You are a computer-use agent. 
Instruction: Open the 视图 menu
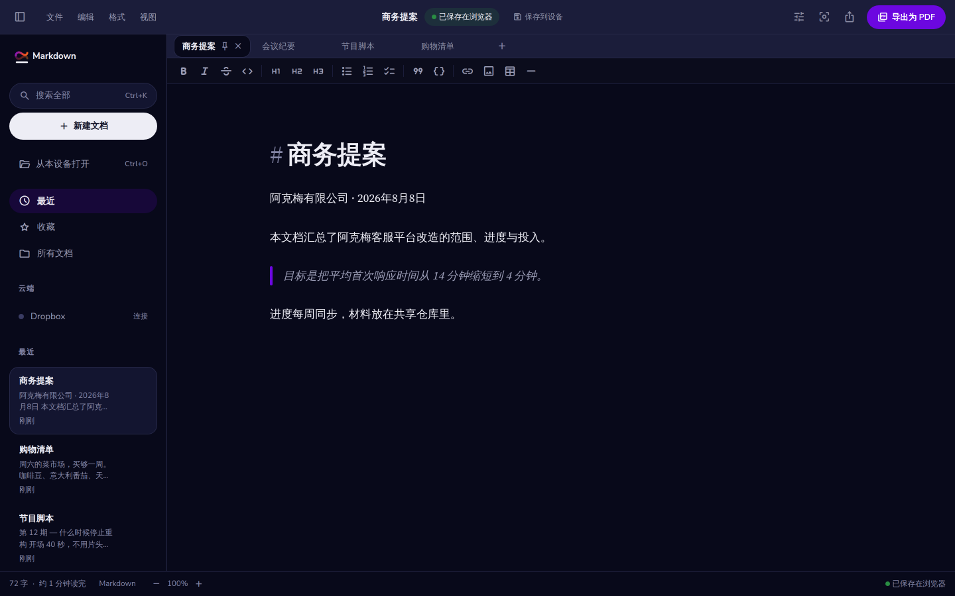(x=148, y=17)
